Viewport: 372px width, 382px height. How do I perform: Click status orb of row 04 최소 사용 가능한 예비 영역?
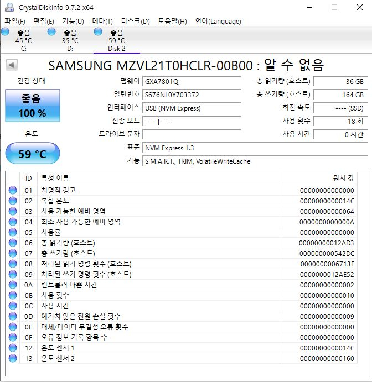click(13, 222)
